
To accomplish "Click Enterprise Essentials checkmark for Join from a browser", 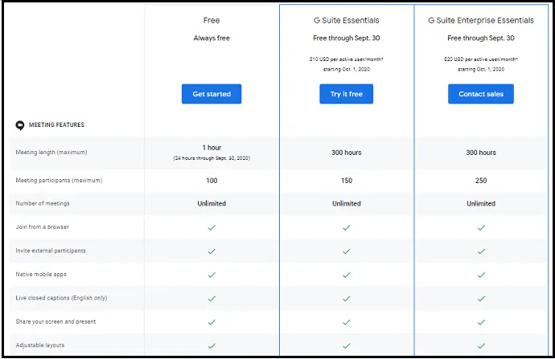I will click(481, 227).
